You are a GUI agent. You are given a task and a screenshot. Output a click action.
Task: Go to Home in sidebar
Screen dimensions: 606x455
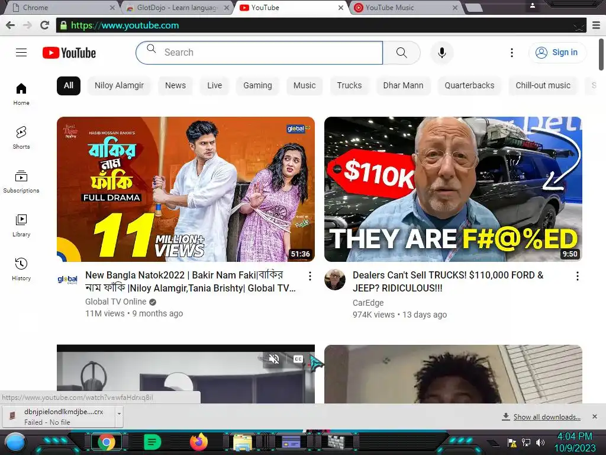[x=21, y=94]
